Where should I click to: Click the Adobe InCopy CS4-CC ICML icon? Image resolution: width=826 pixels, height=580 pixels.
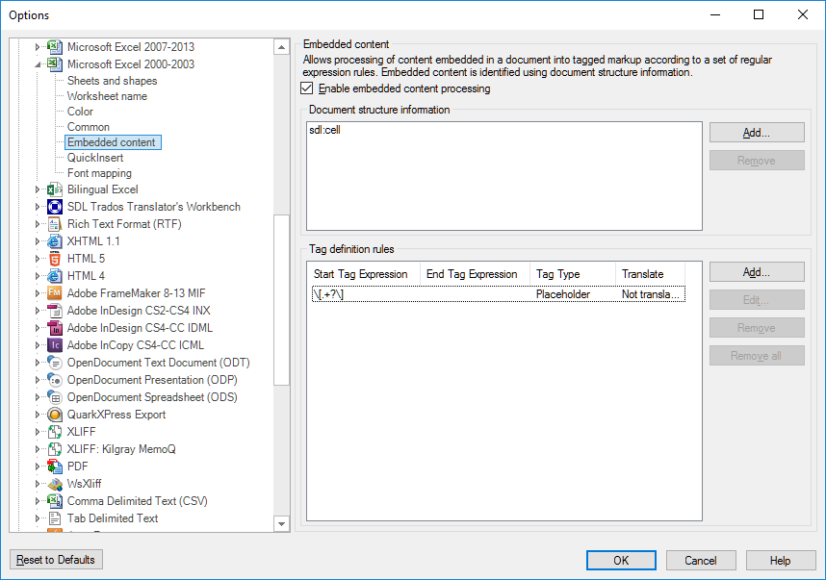pyautogui.click(x=55, y=345)
